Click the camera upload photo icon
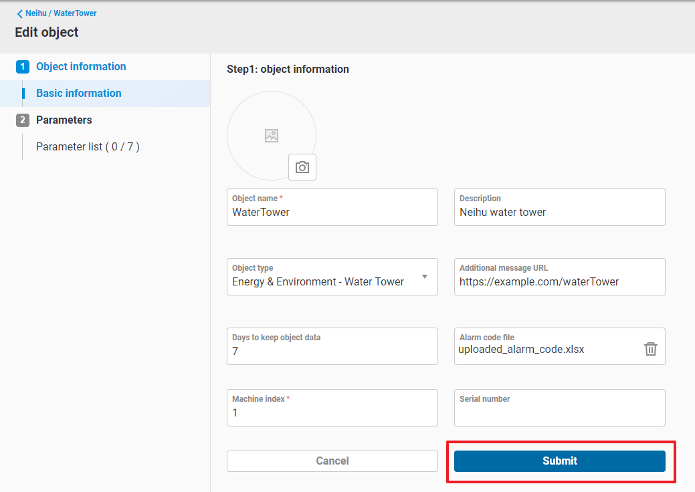Screen dimensions: 695x492 pyautogui.click(x=302, y=167)
